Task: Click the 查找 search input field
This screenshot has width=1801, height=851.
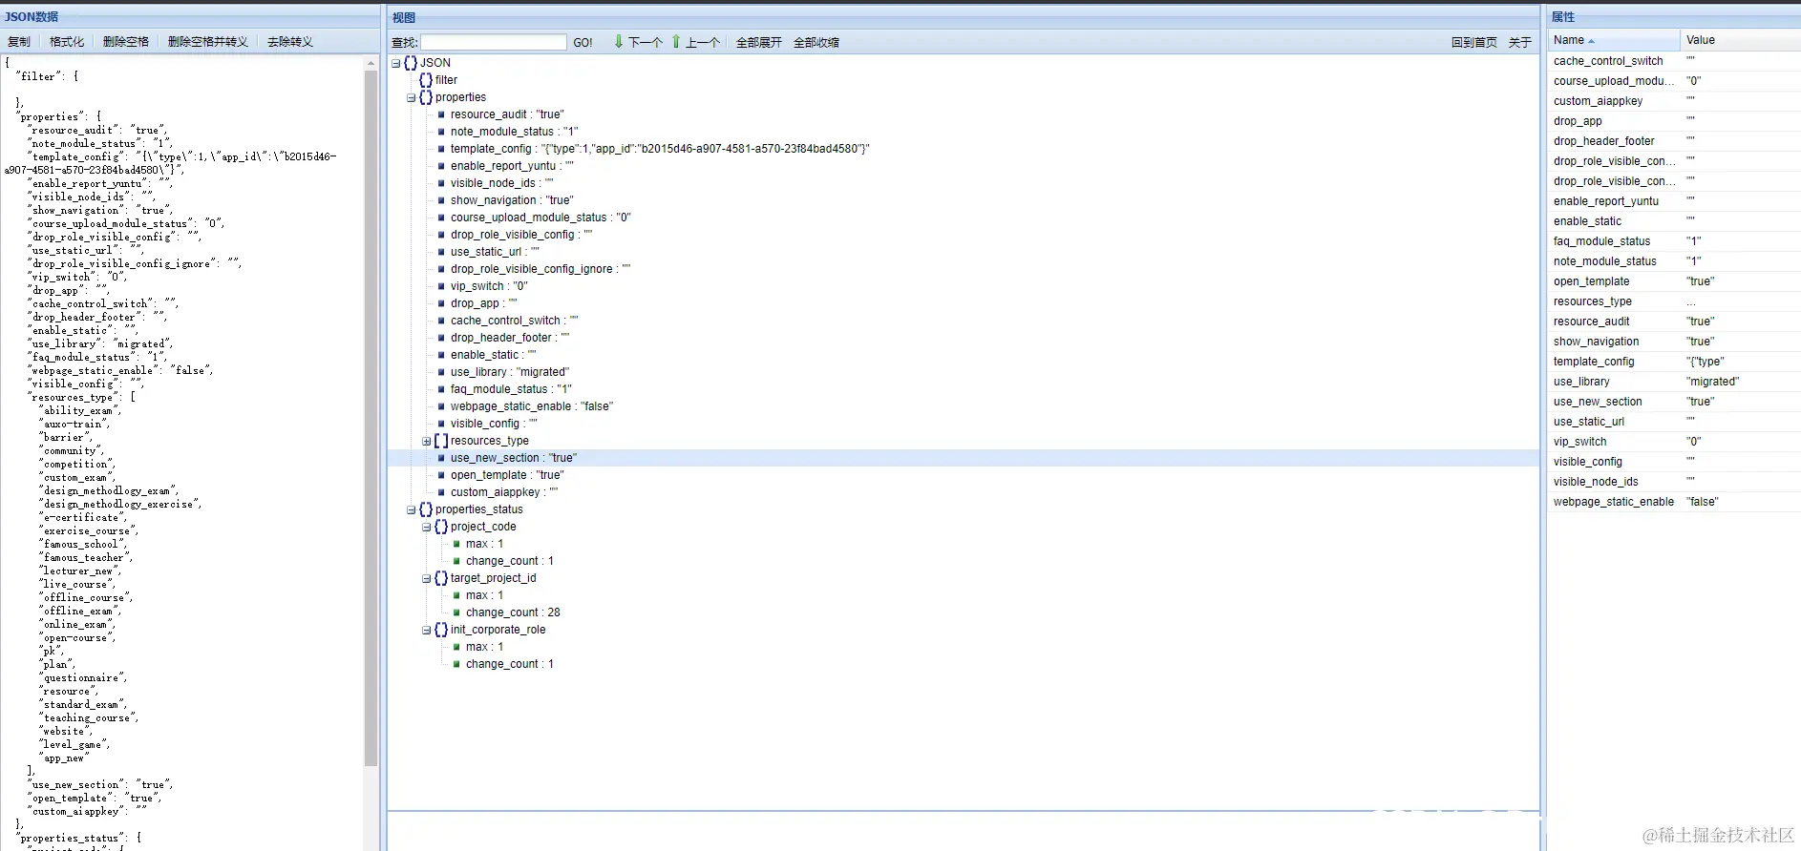Action: pyautogui.click(x=494, y=42)
